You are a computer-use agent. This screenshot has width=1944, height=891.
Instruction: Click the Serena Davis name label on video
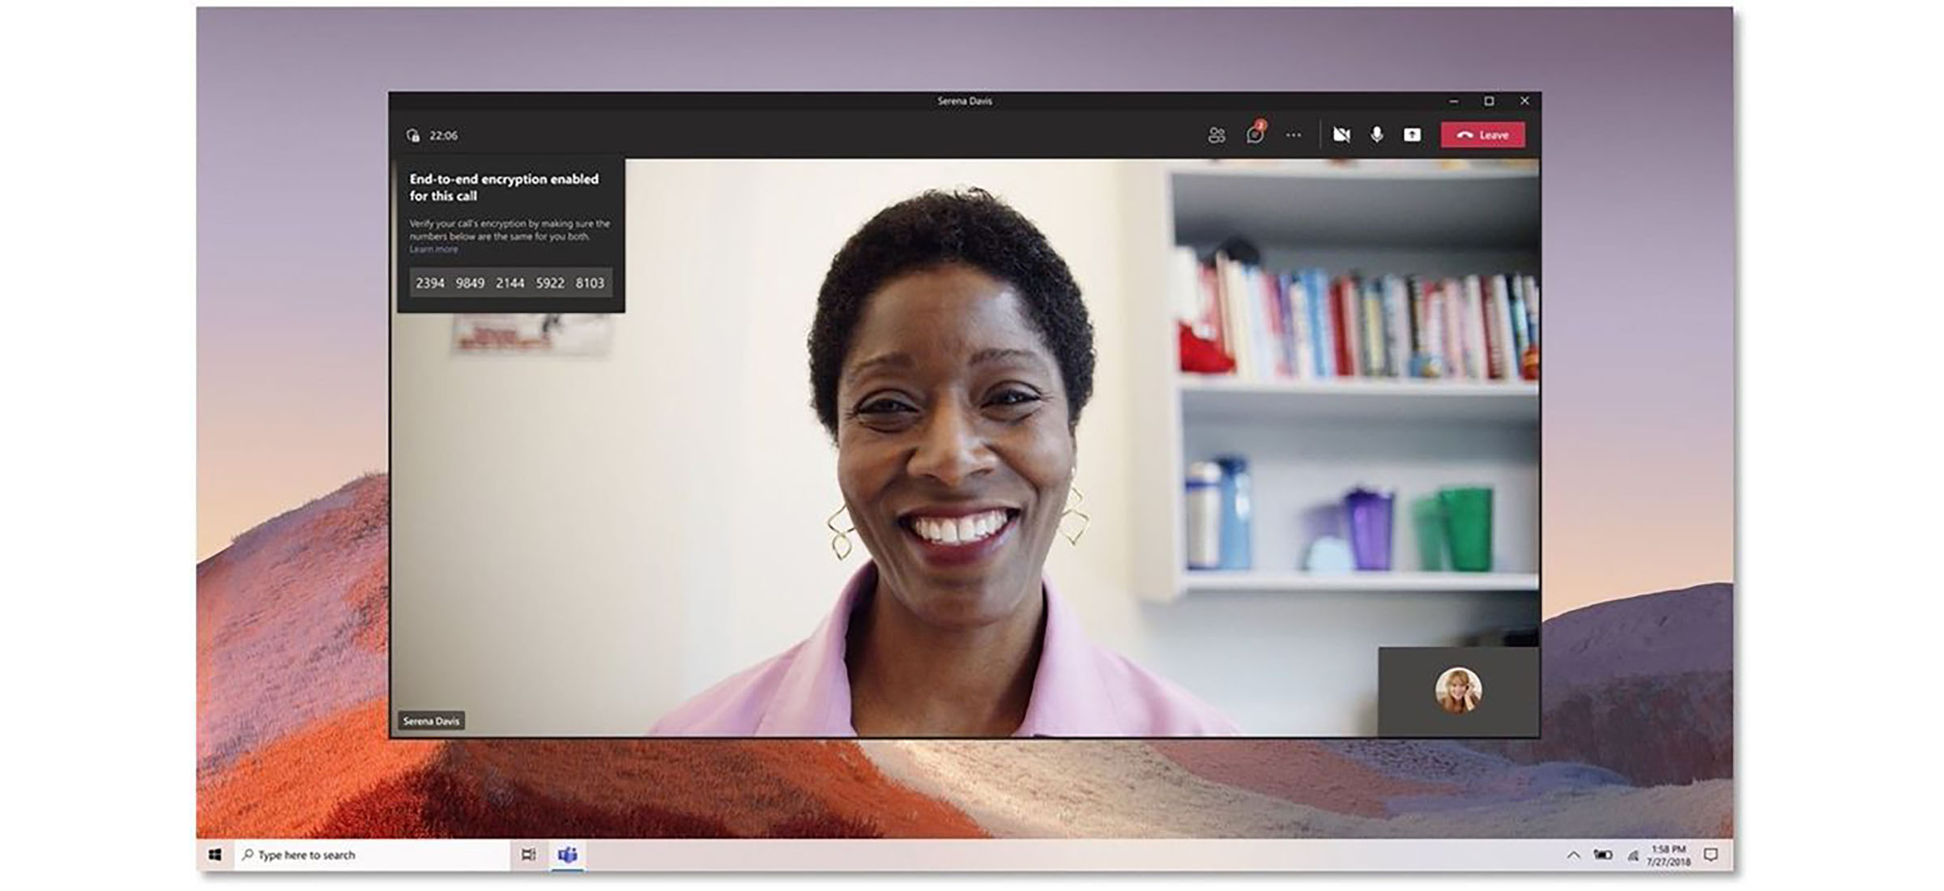pos(431,721)
